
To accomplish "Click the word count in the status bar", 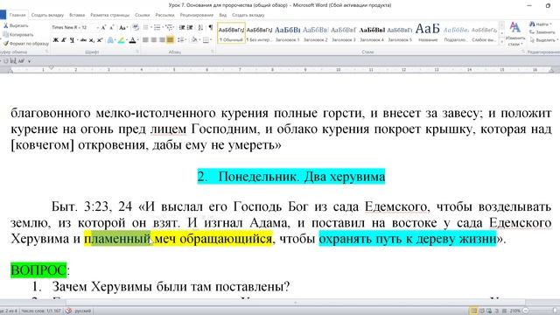I will (41, 311).
